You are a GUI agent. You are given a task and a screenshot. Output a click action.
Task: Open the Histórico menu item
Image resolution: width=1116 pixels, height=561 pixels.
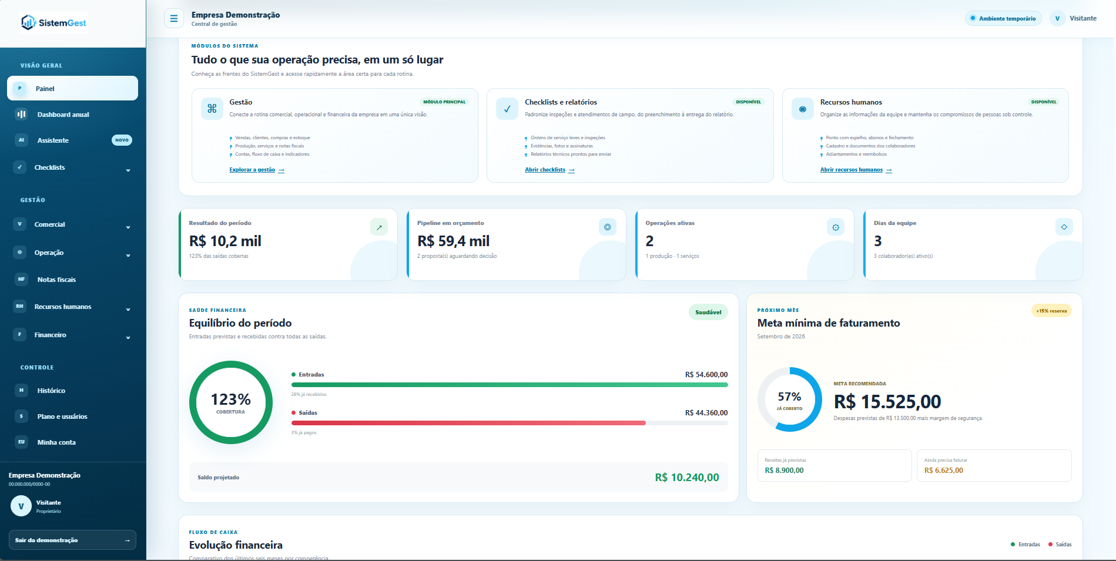72,390
